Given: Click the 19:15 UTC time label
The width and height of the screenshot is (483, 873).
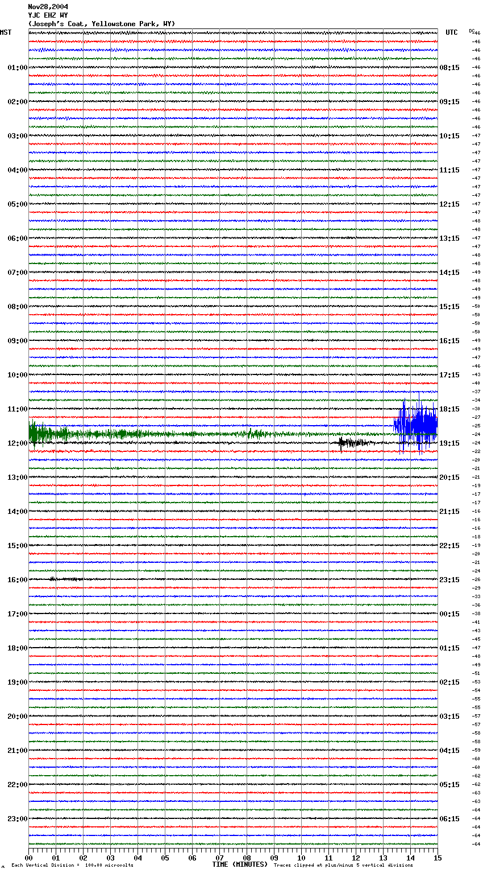Looking at the screenshot, I should (449, 443).
